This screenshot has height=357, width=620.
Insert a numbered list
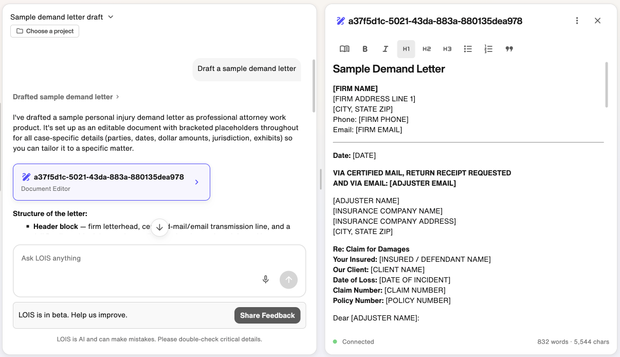(x=488, y=49)
